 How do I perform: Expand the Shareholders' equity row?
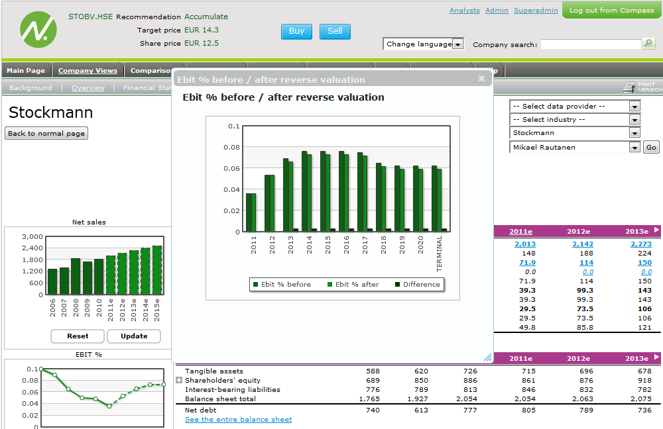click(179, 380)
